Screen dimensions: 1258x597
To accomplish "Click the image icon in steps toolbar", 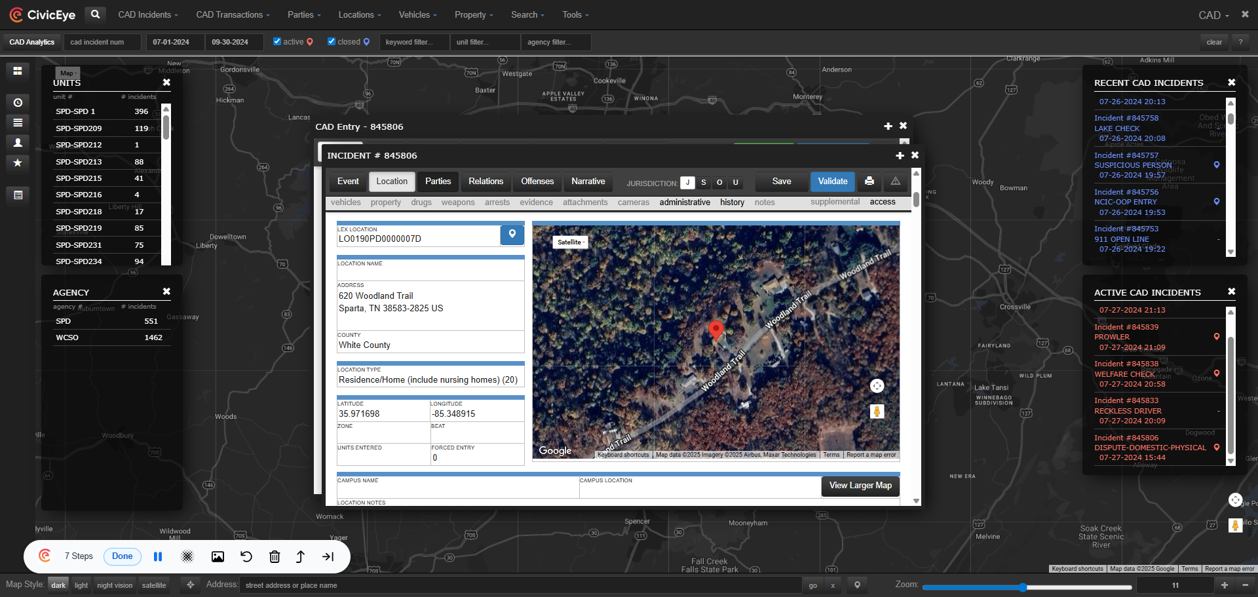I will click(218, 556).
